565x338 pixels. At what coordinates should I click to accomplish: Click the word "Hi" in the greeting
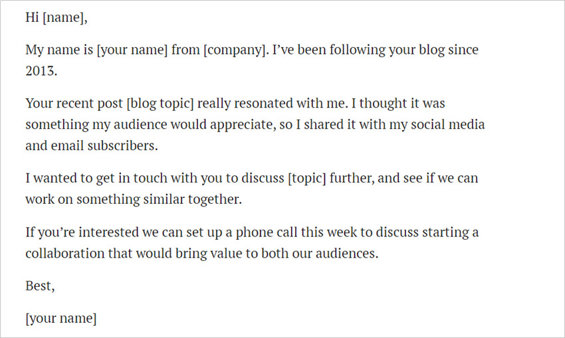click(x=33, y=18)
